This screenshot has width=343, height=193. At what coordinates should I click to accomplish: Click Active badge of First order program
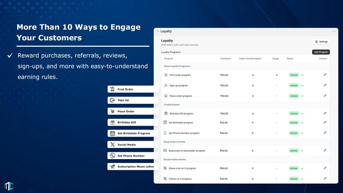coord(294,75)
